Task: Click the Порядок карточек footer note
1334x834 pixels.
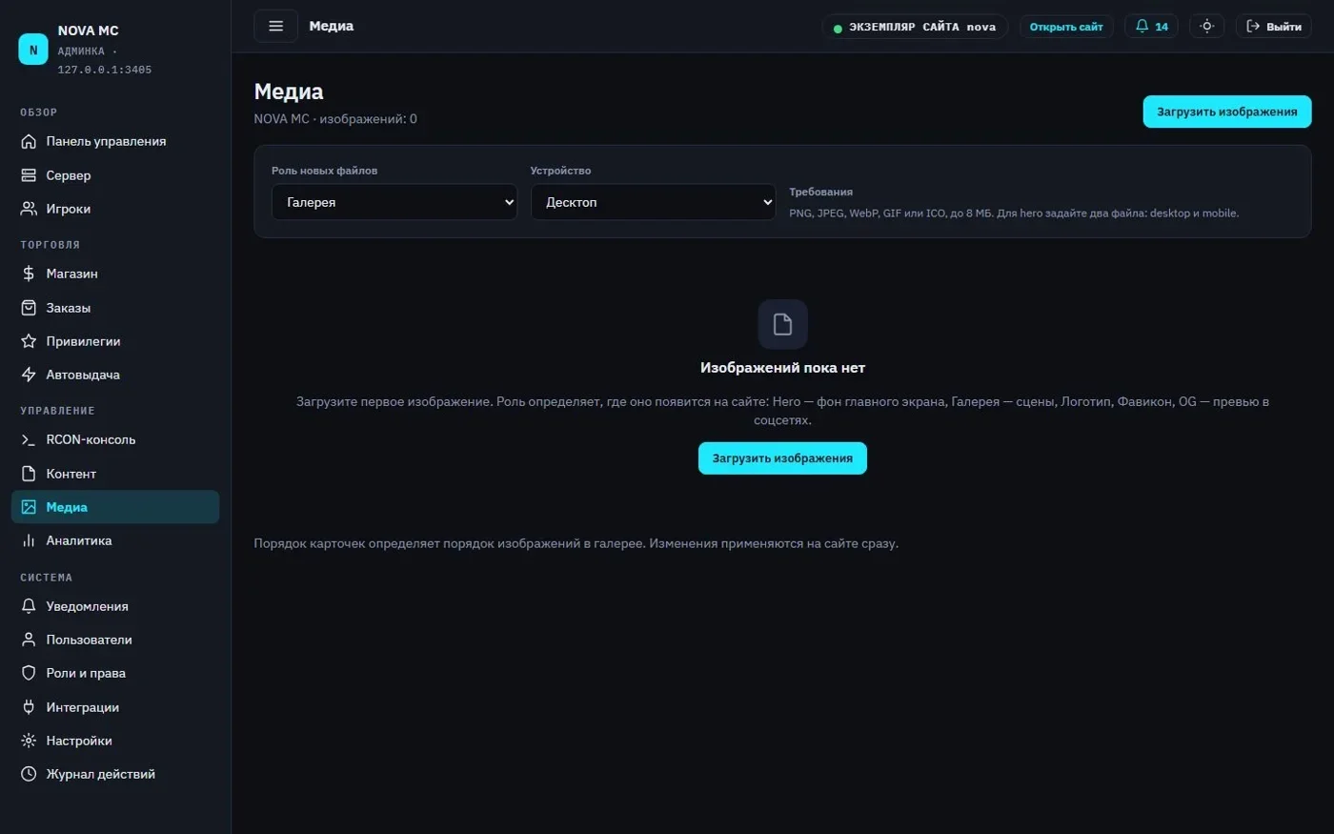Action: [x=576, y=543]
